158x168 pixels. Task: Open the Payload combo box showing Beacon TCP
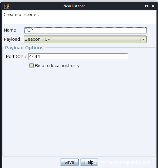click(x=85, y=39)
